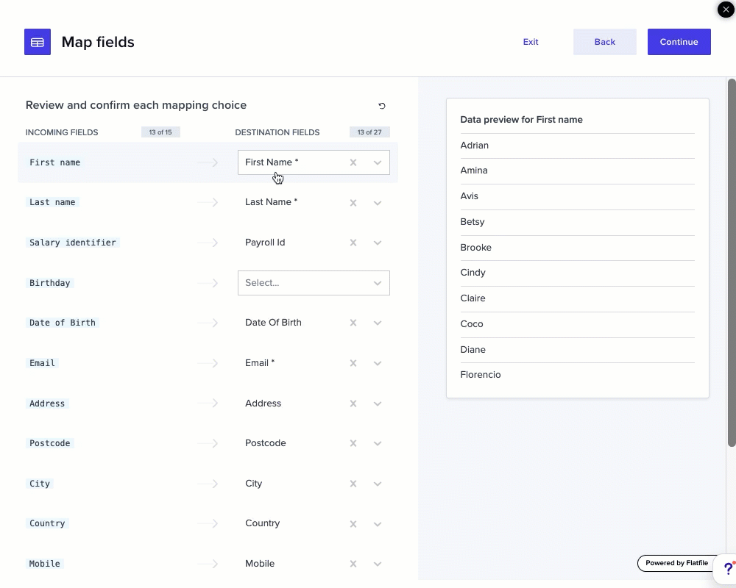Close the importer with the black X
The height and width of the screenshot is (588, 736).
click(726, 10)
